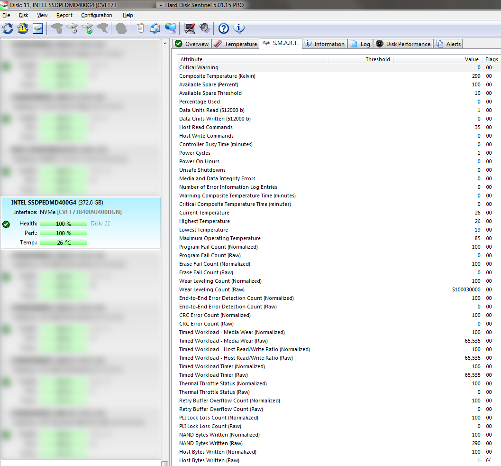Open the Report menu
Screen dimensions: 501x466
point(64,15)
